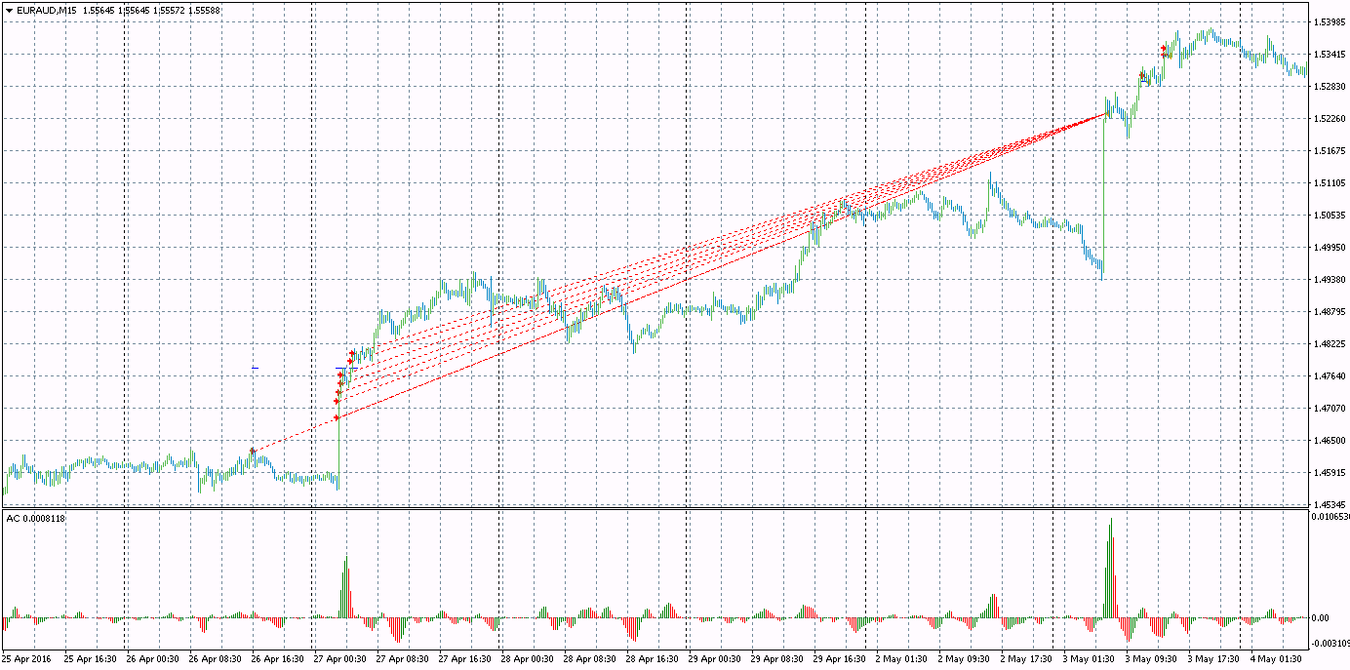Click the 1.45345 price axis label
Image resolution: width=1350 pixels, height=670 pixels.
point(1330,504)
